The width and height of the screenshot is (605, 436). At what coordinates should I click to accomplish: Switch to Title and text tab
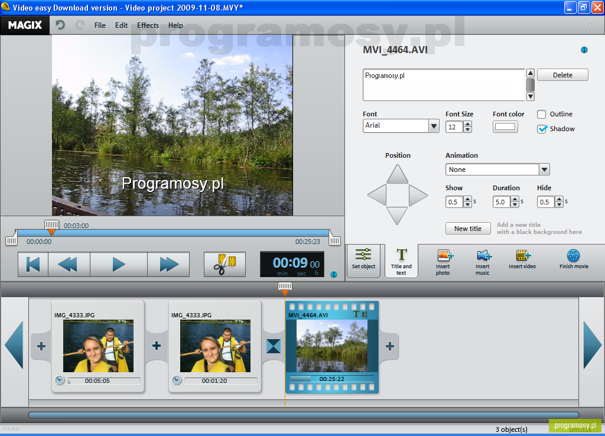coord(401,261)
